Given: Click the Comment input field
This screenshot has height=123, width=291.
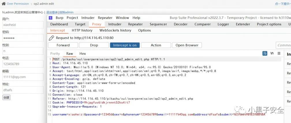Looking at the screenshot, I should pyautogui.click(x=283, y=45).
